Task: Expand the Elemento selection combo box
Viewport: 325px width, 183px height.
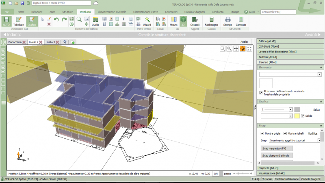Action: 319,75
